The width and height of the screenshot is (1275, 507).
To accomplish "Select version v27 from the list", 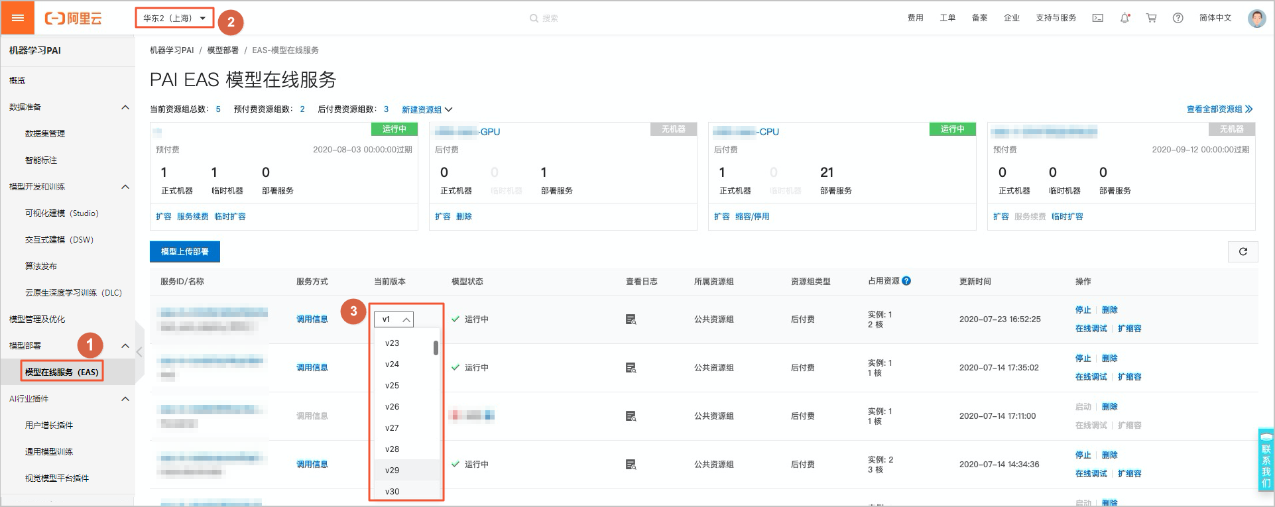I will (x=407, y=428).
